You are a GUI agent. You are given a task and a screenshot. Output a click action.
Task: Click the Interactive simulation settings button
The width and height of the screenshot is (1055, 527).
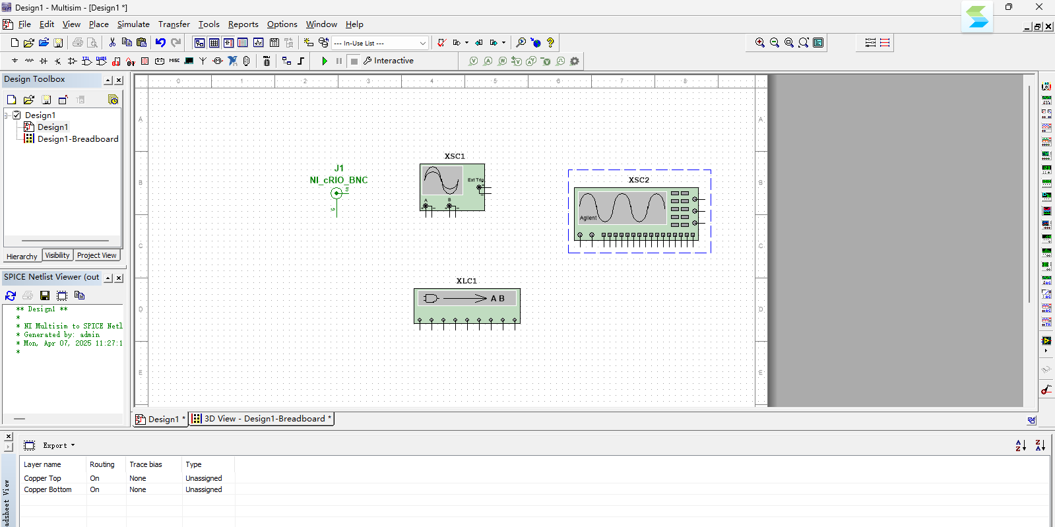coord(388,61)
